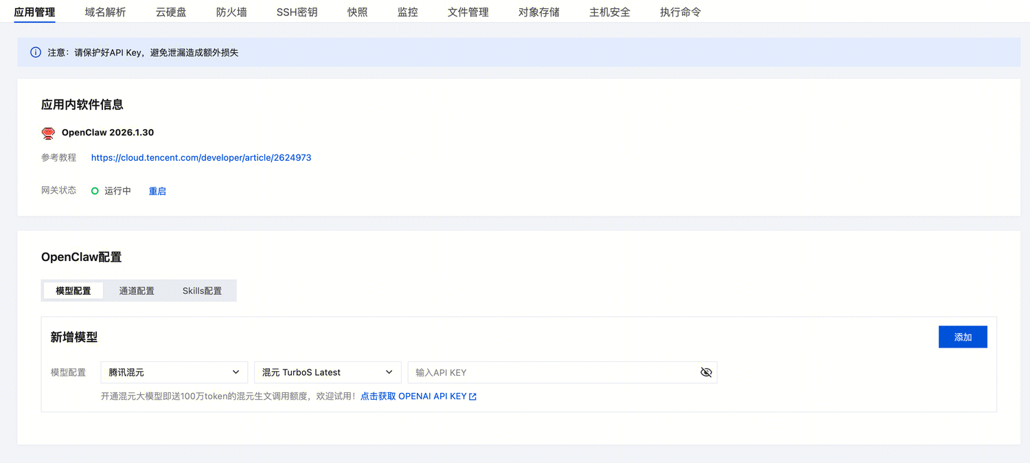Open the 执行命令 tab
This screenshot has height=463, width=1030.
pos(680,12)
